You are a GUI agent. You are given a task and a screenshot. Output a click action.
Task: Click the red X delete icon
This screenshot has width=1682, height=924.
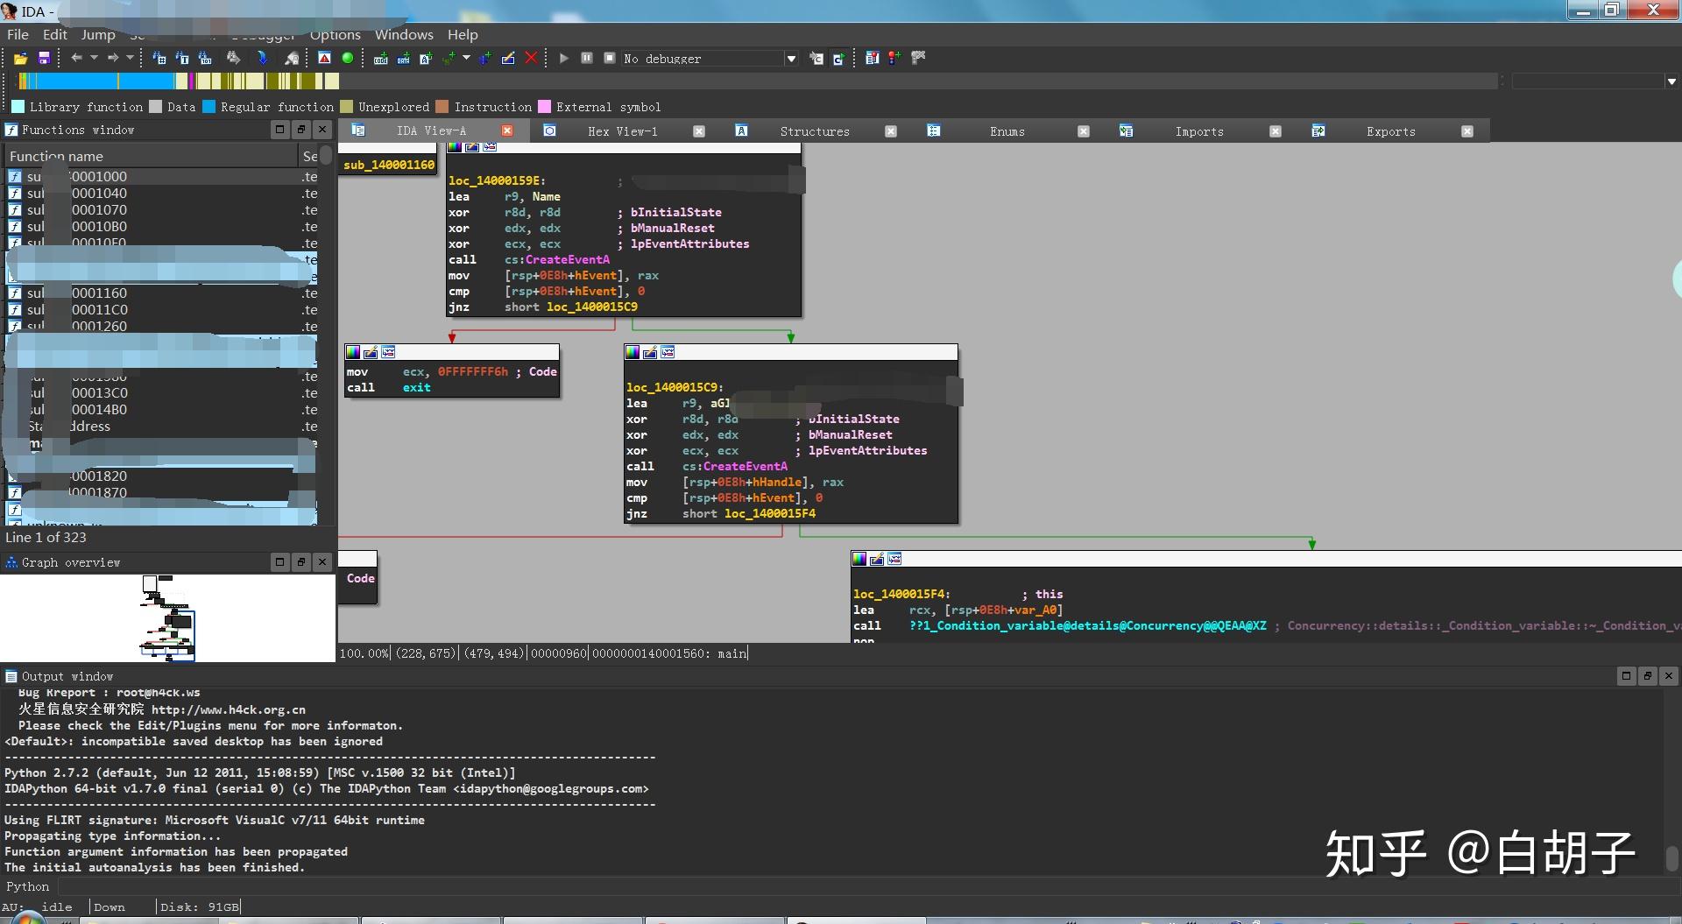coord(531,58)
